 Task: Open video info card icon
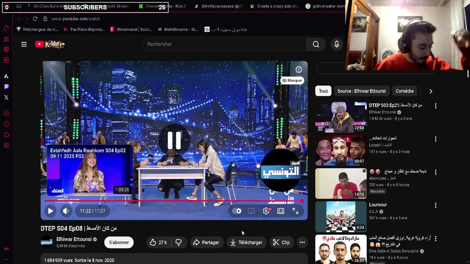point(299,70)
